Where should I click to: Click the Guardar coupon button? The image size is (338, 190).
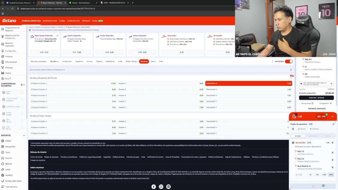(302, 129)
